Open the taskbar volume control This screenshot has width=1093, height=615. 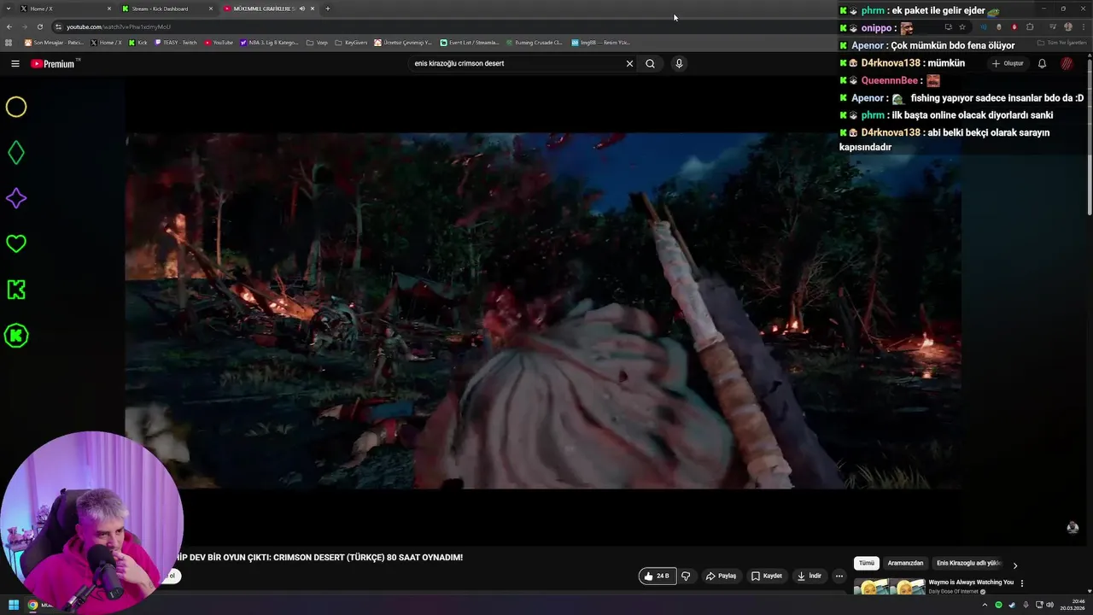click(x=1049, y=605)
